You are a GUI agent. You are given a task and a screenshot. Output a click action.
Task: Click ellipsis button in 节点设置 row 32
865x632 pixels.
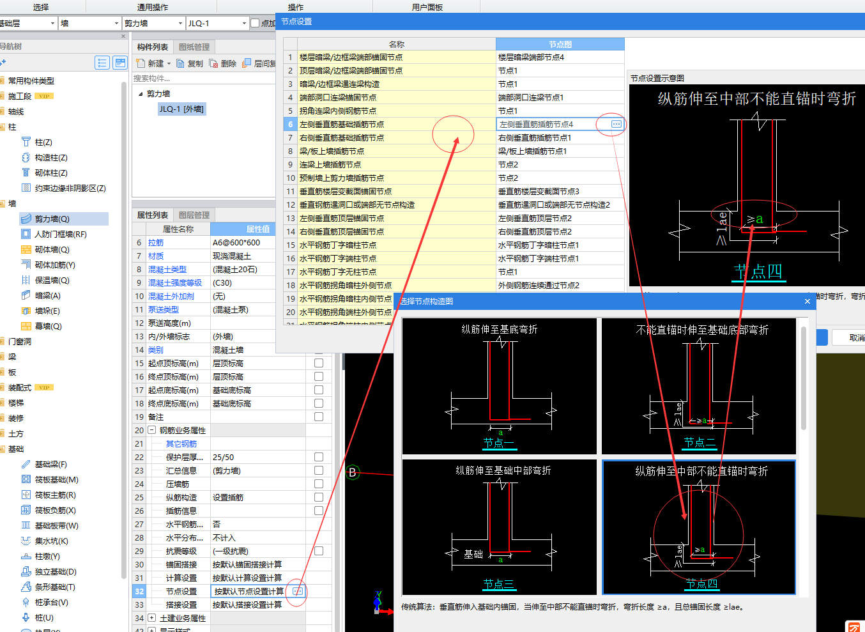[x=298, y=591]
